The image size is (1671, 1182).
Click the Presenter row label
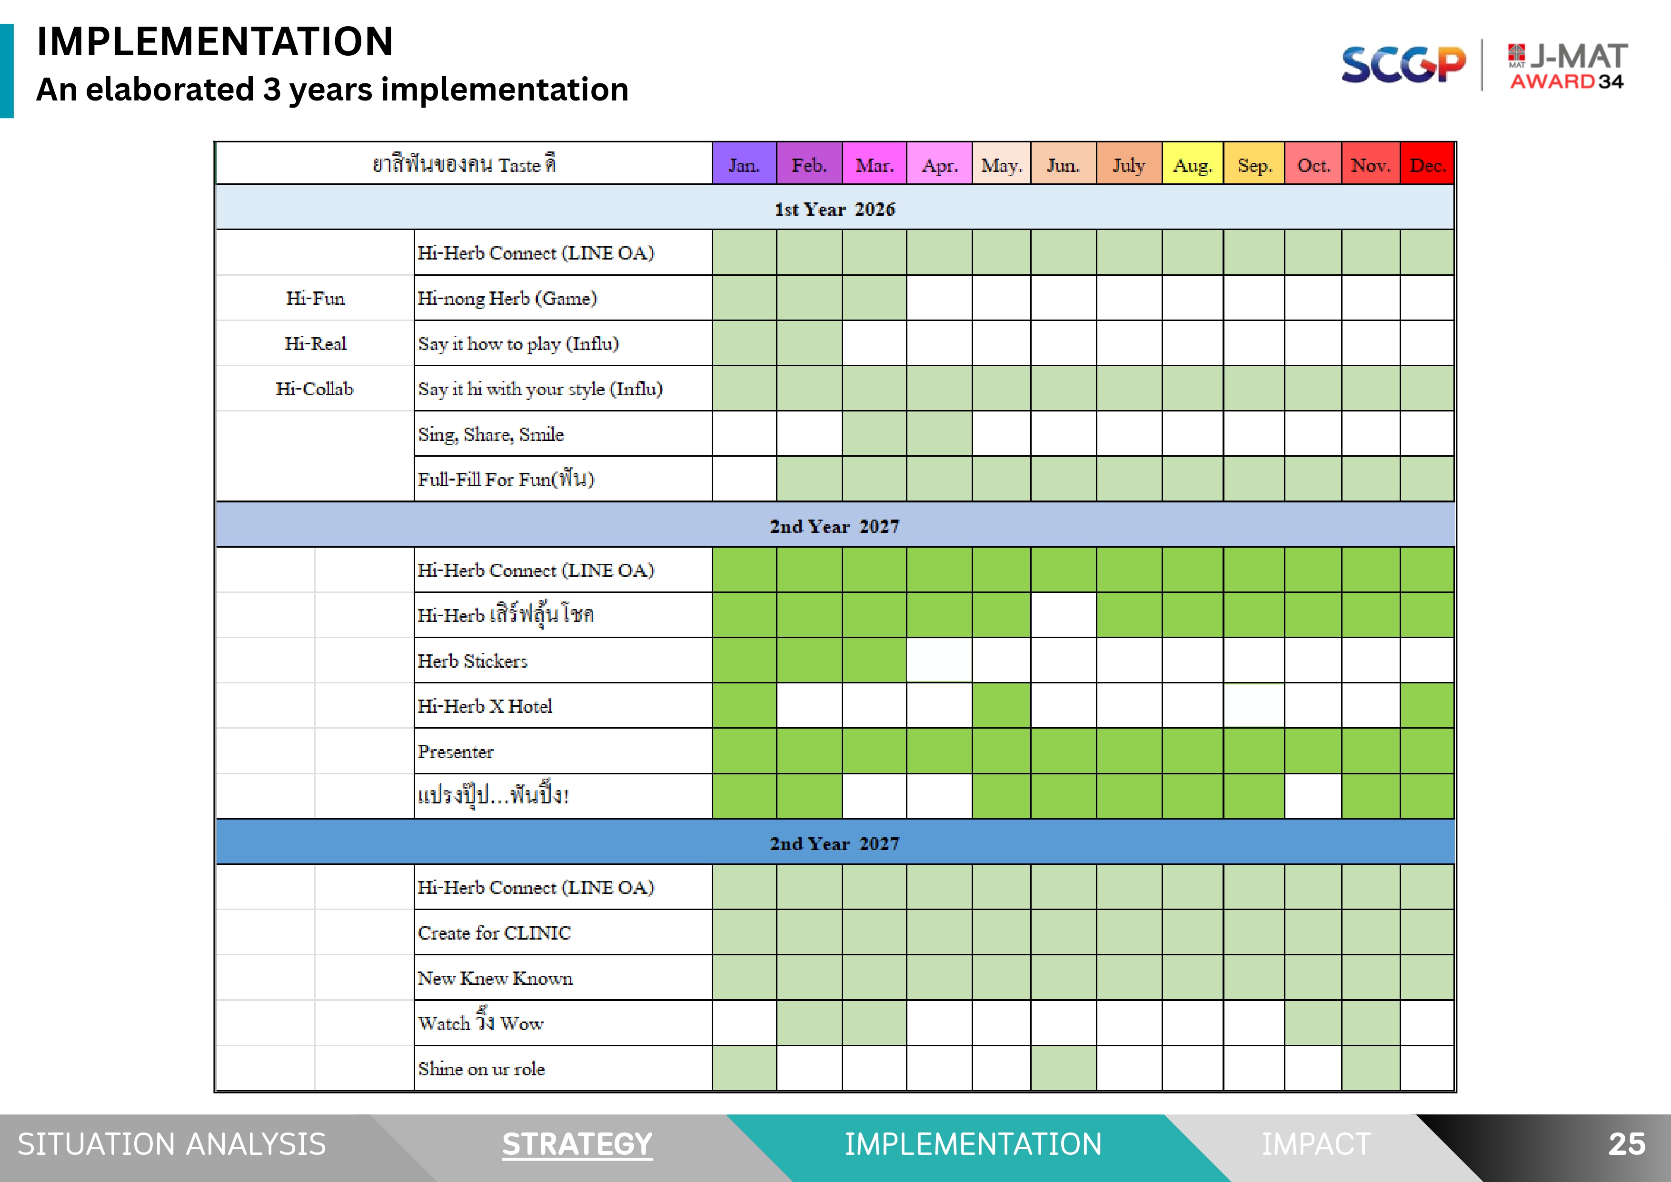(x=456, y=751)
